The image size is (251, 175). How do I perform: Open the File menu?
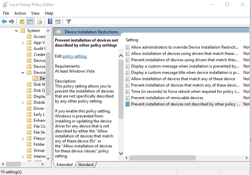[x=6, y=13]
